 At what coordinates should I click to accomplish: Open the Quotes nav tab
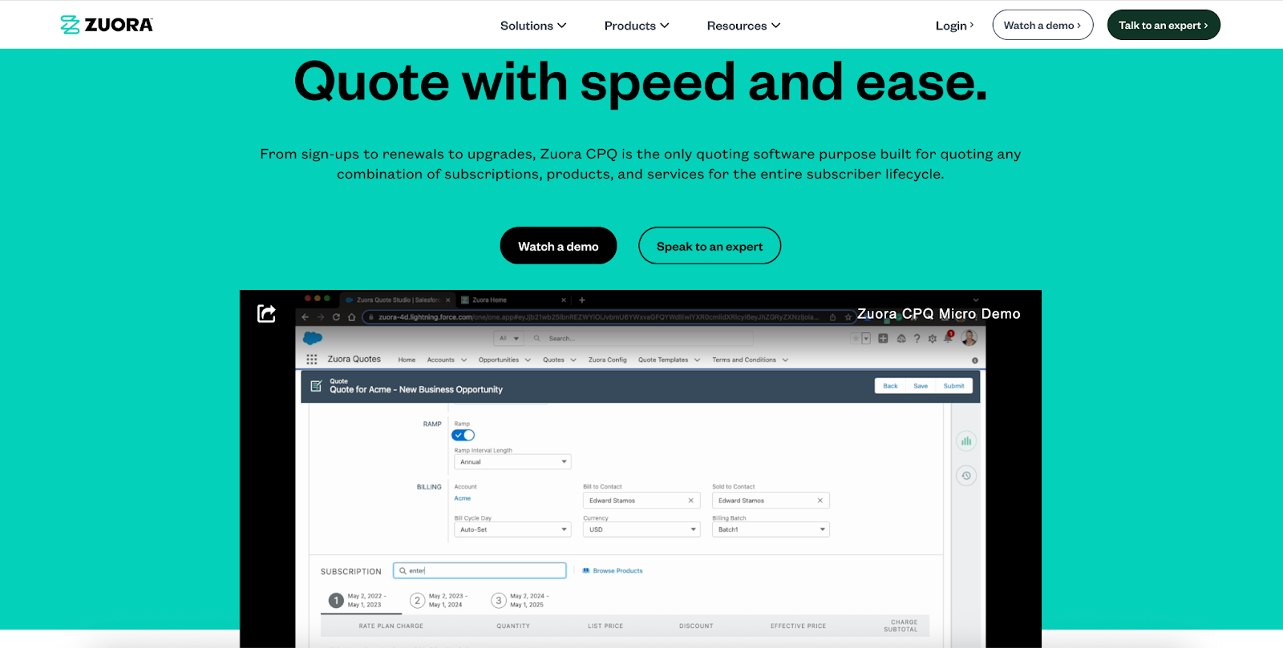click(553, 360)
